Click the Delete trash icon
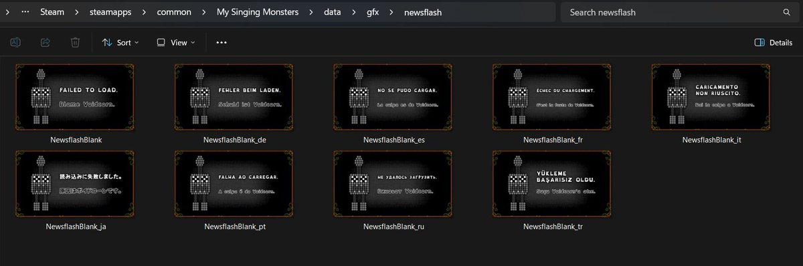Screen dimensions: 803x266 point(76,42)
